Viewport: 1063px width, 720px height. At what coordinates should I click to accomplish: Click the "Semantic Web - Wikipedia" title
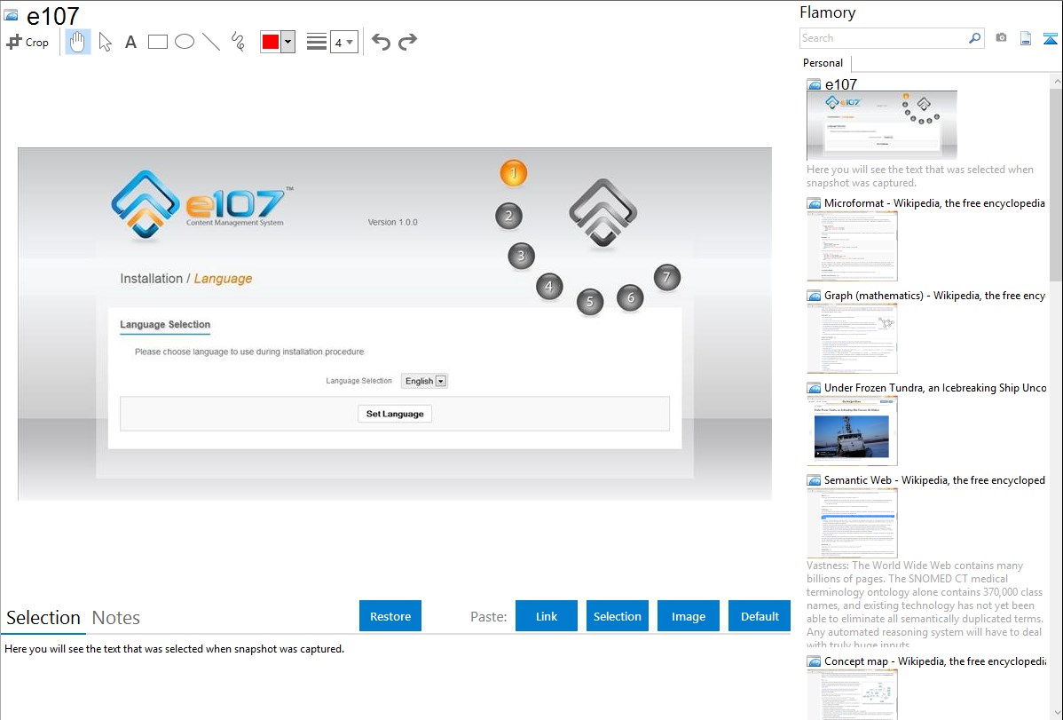pyautogui.click(x=934, y=479)
